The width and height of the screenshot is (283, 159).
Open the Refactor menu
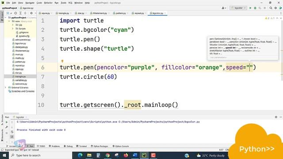[48, 3]
